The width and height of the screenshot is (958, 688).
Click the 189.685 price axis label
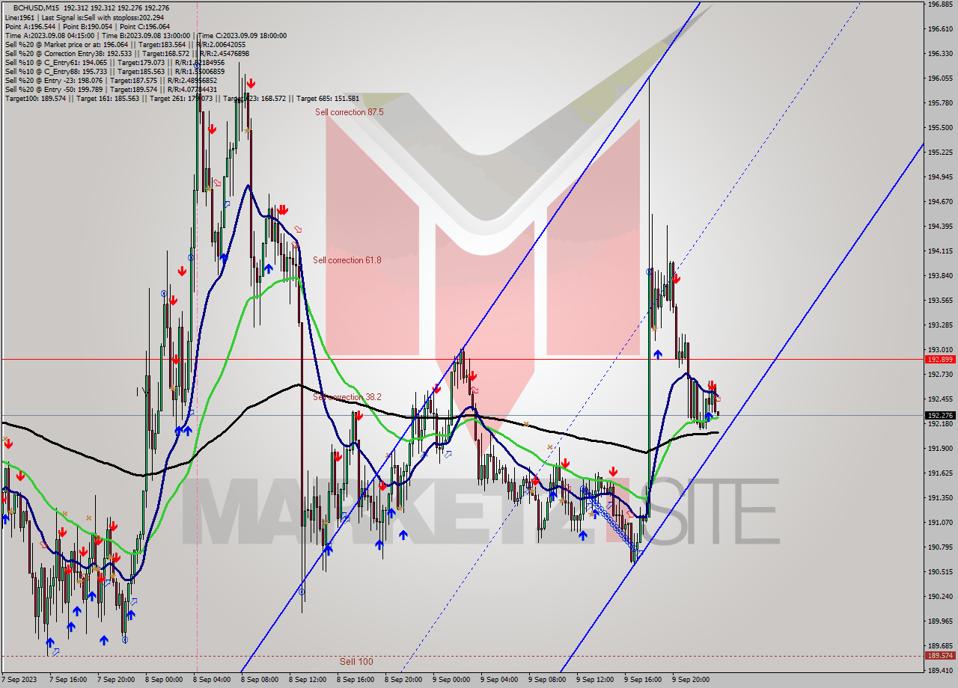pos(939,646)
